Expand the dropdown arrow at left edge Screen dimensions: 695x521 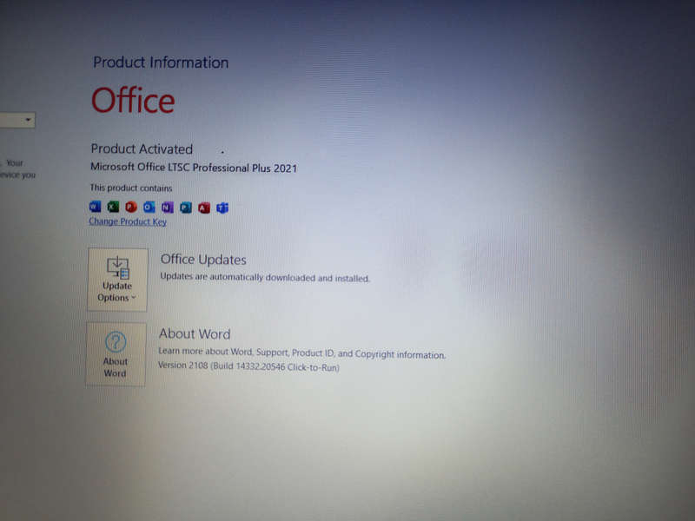coord(28,120)
